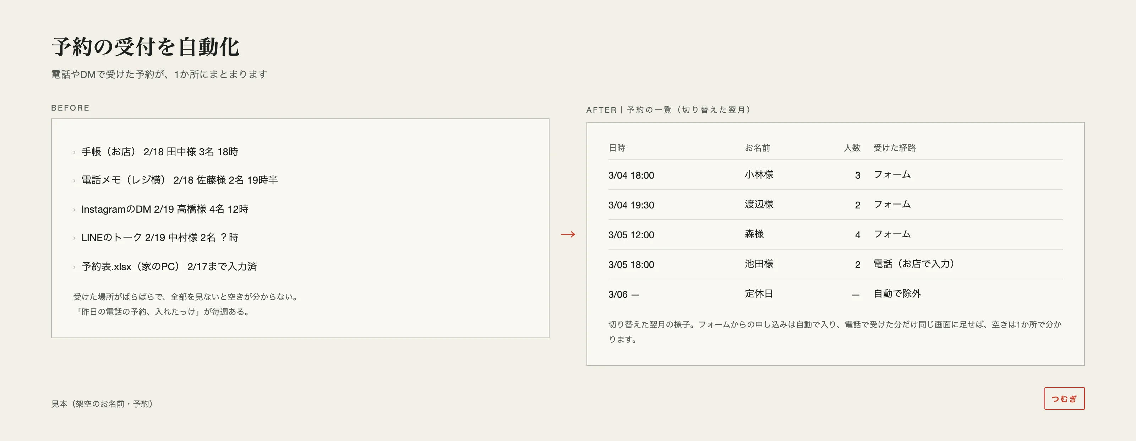Click the 受けた経路 column header
Image resolution: width=1136 pixels, height=441 pixels.
click(895, 148)
